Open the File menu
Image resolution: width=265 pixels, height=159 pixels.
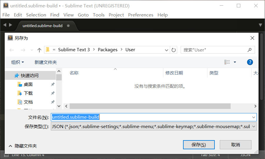pyautogui.click(x=6, y=15)
